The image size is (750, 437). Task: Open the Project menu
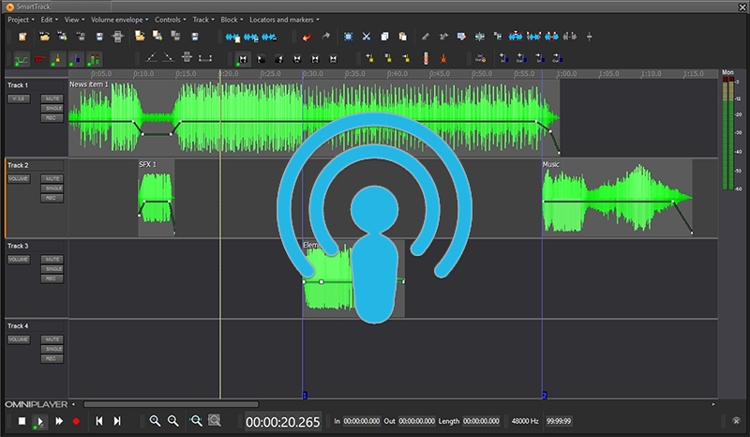[x=21, y=20]
